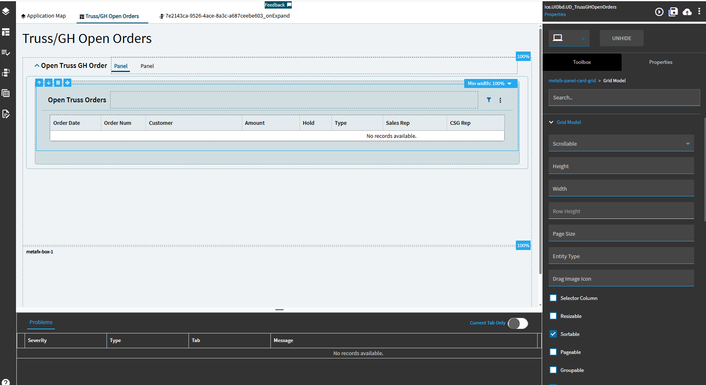Click the Order Date column header
This screenshot has width=706, height=385.
(75, 123)
